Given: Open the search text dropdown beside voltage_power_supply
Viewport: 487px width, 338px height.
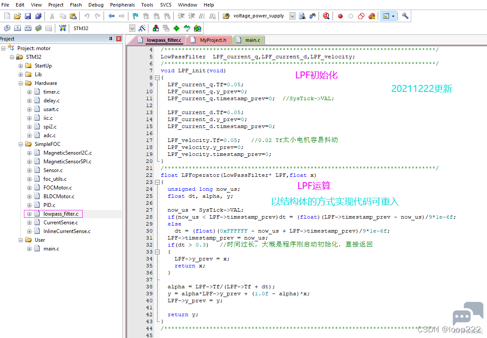Looking at the screenshot, I should click(292, 16).
